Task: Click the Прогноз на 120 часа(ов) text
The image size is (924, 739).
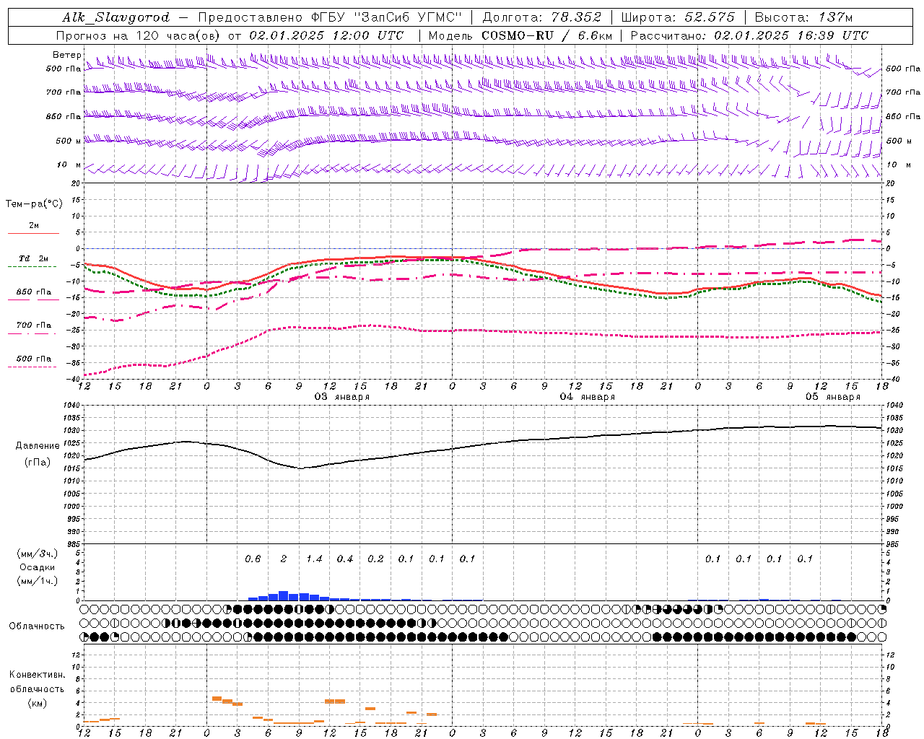Action: point(139,35)
